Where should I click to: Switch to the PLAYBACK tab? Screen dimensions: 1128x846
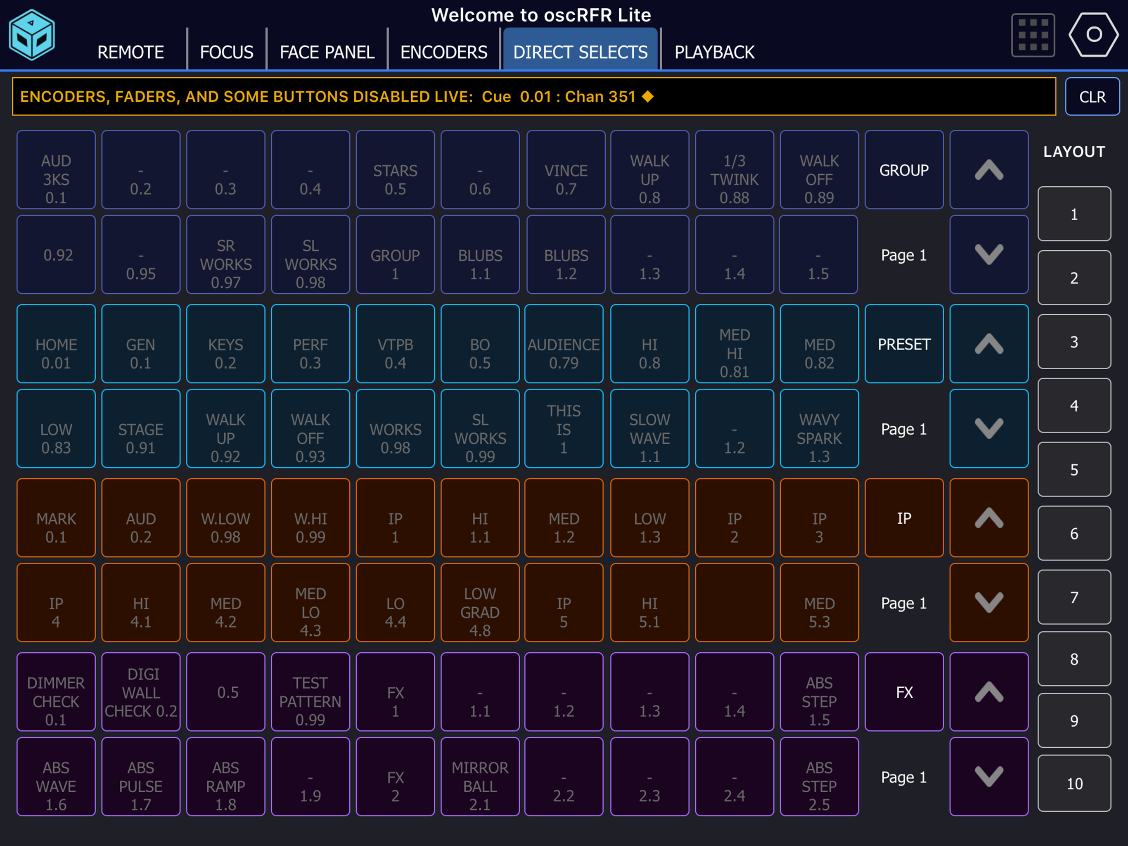[714, 52]
